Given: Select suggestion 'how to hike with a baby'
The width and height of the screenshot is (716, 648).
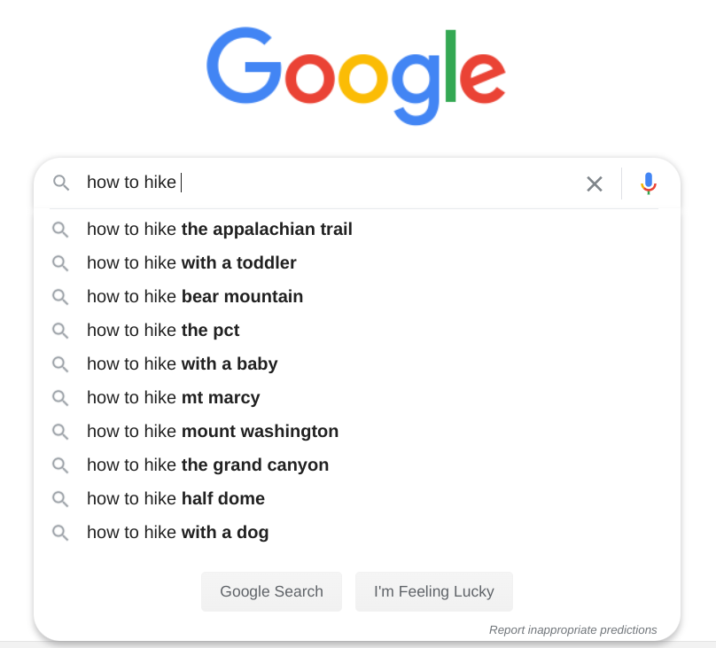Looking at the screenshot, I should click(357, 364).
